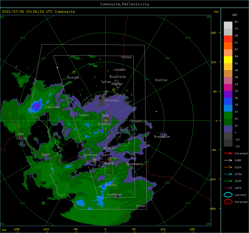Click the yellow diamond marker near RockyMH
Image resolution: width=249 pixels, height=233 pixels.
74,72
